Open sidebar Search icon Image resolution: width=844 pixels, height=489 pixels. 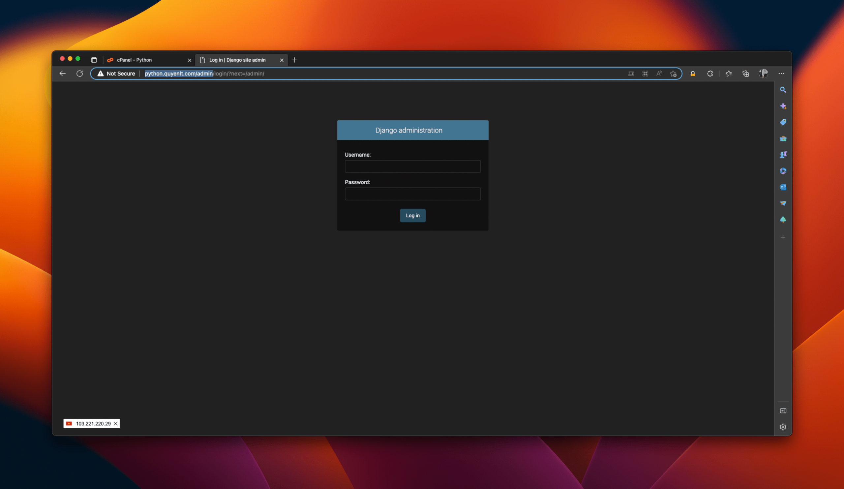(x=783, y=90)
